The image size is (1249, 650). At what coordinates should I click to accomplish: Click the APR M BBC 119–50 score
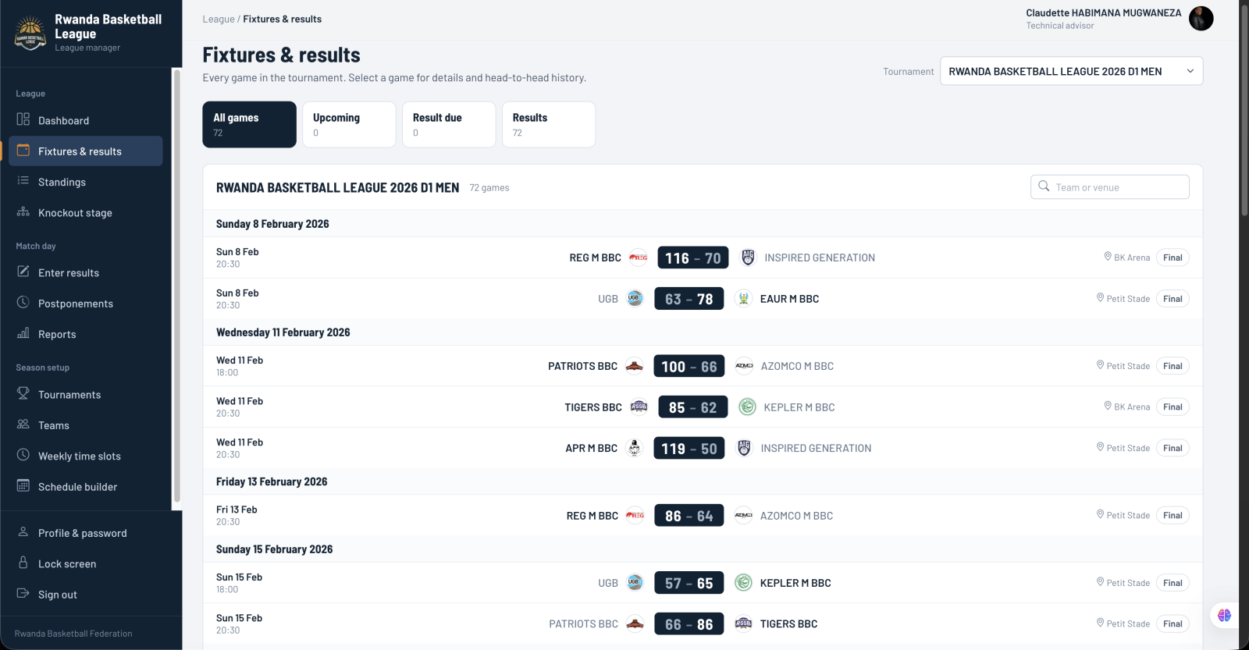(x=689, y=449)
